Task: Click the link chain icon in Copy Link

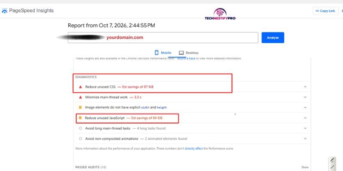Action: tap(317, 11)
